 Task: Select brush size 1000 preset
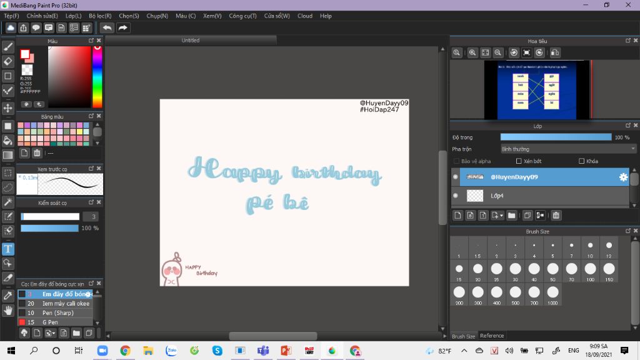click(x=552, y=295)
